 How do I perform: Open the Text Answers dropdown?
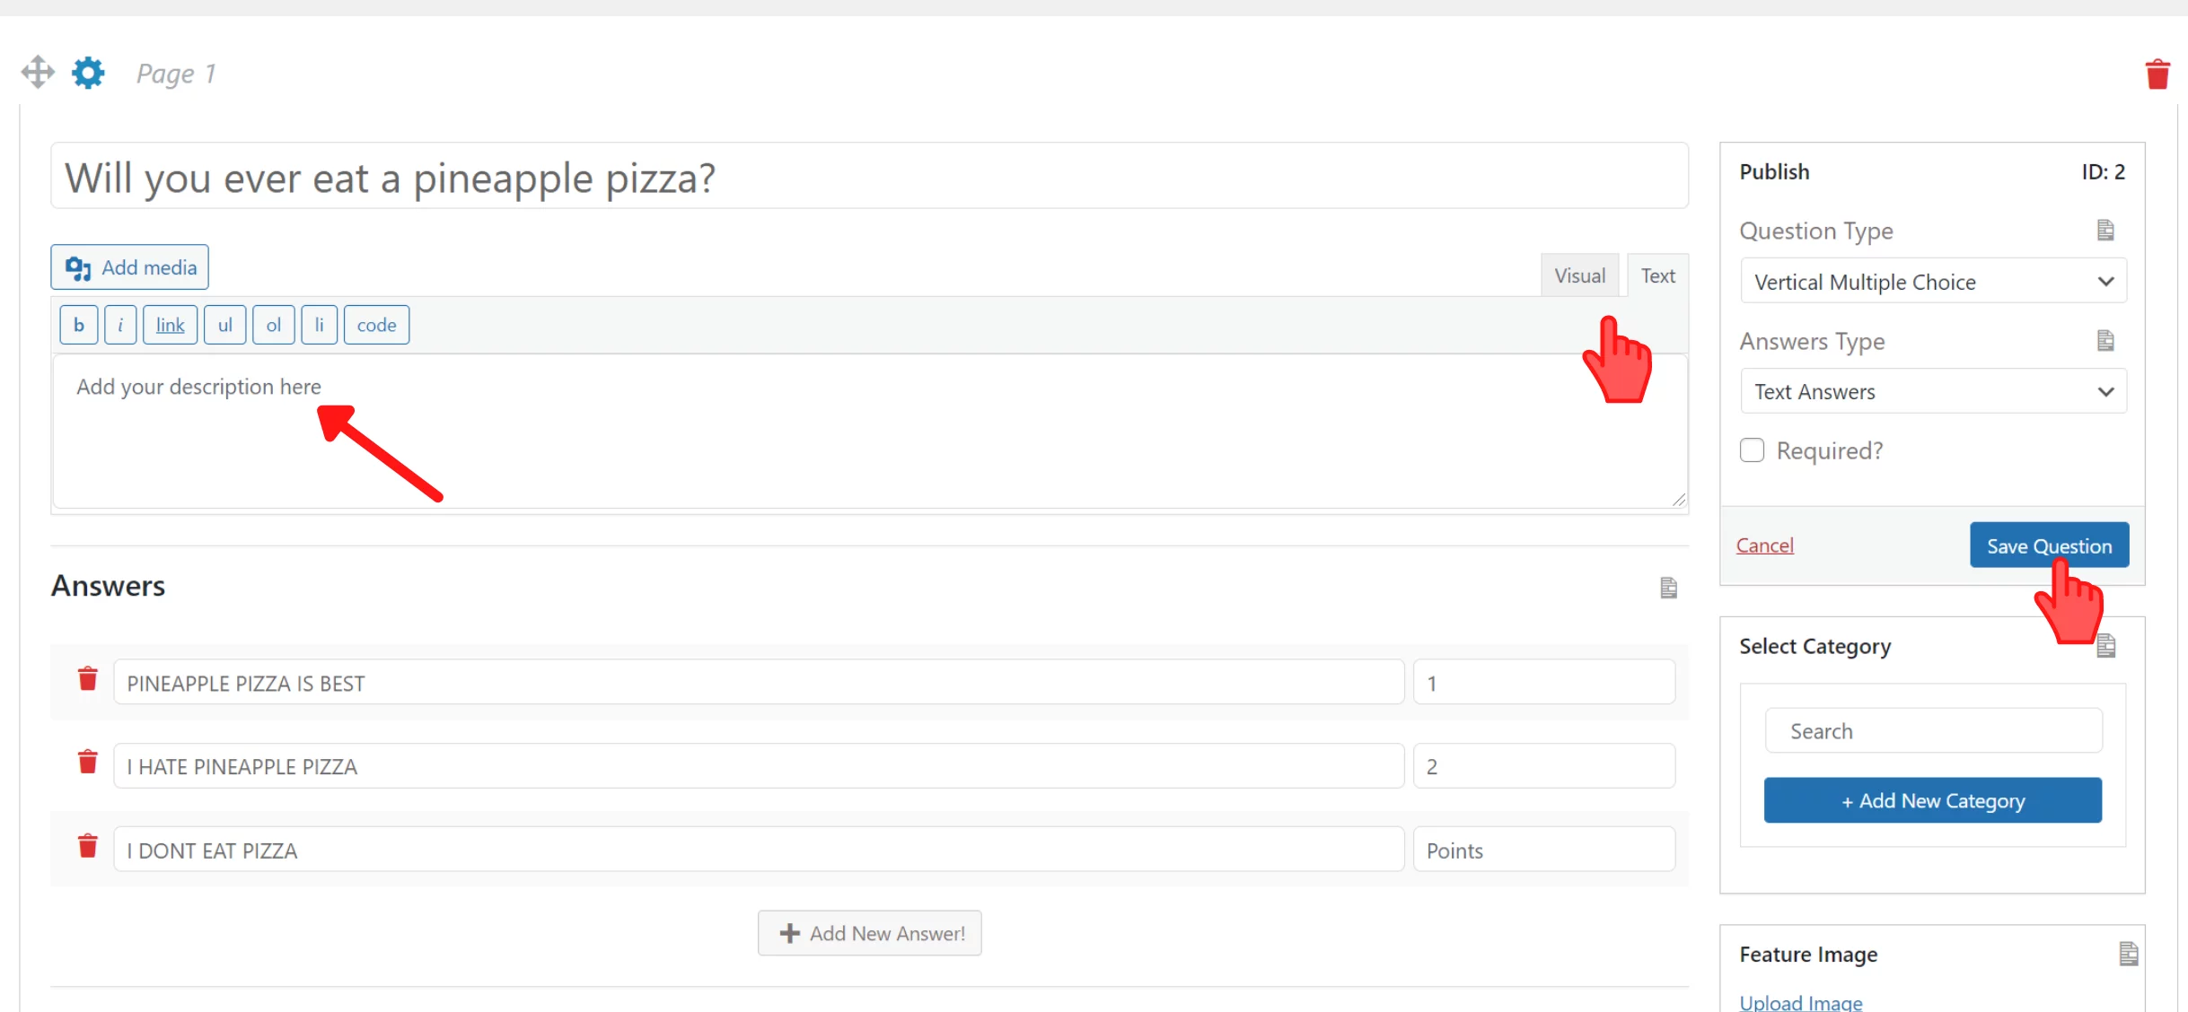tap(1933, 391)
